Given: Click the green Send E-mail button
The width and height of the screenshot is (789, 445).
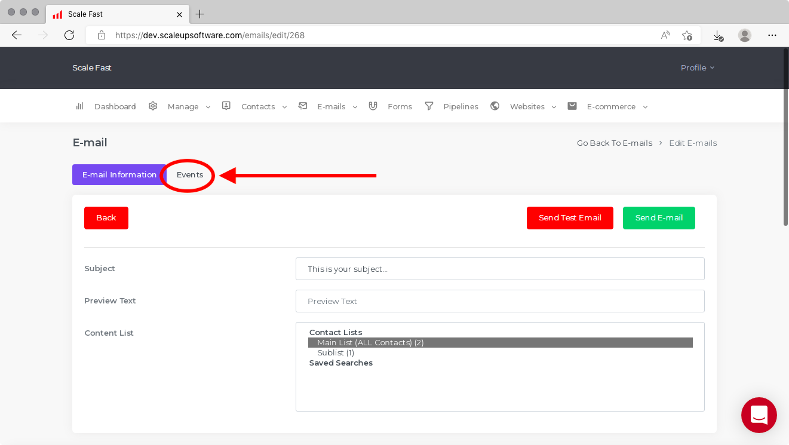Looking at the screenshot, I should [659, 218].
